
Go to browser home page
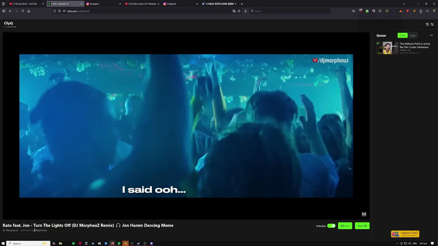pos(28,11)
